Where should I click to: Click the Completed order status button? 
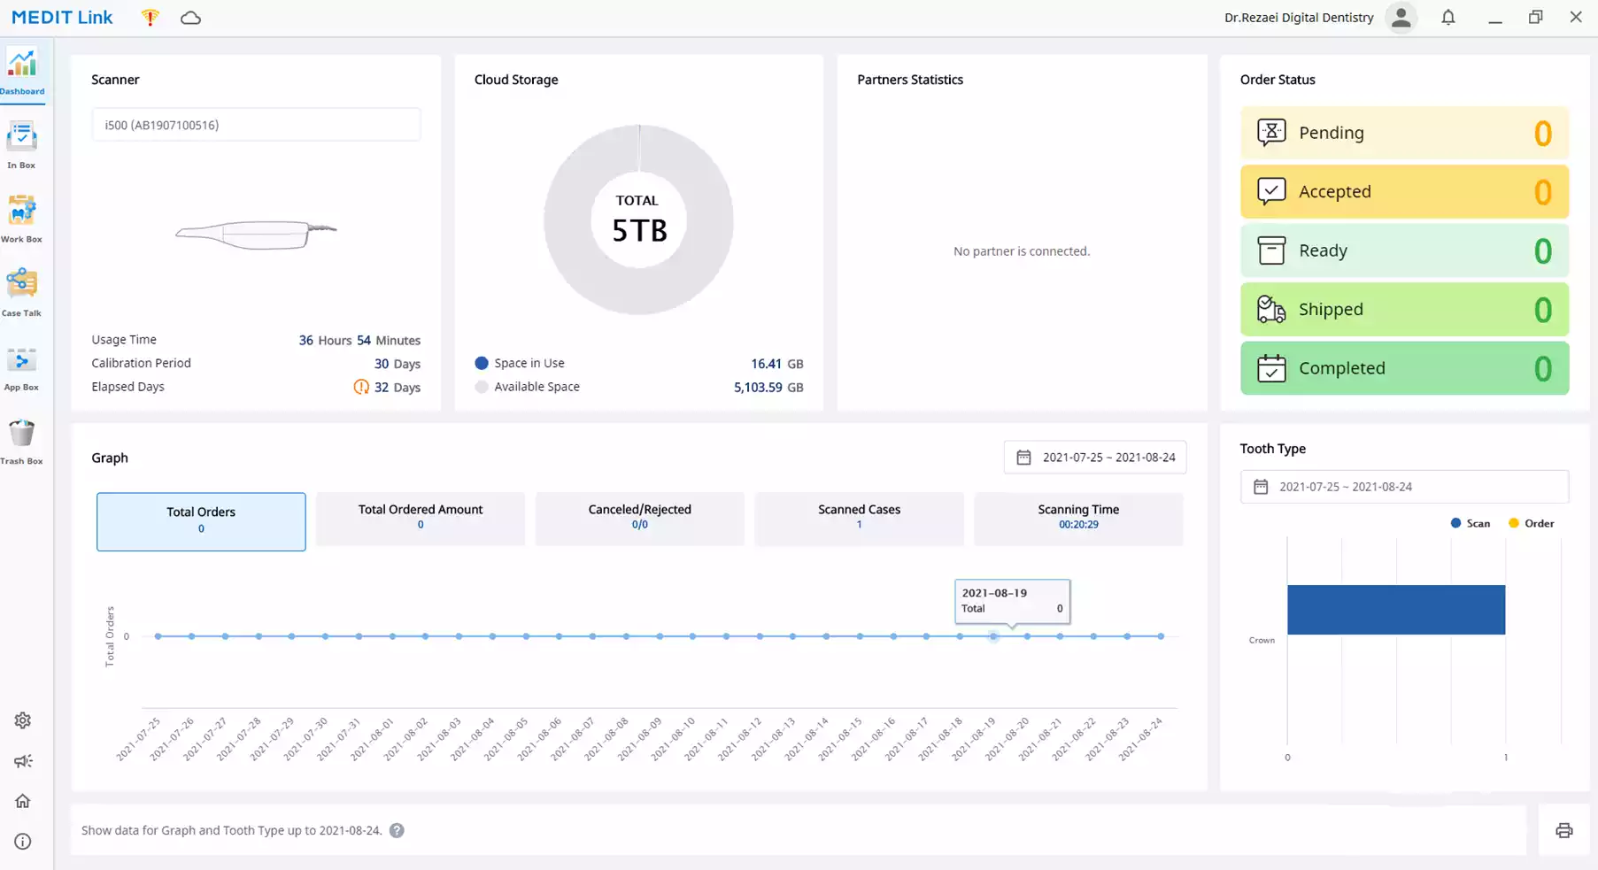(x=1404, y=368)
